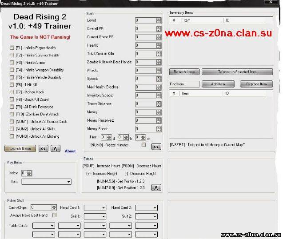Viewport: 283px width, 239px height.
Task: Click the Money stepper arrows
Action: pos(159,112)
